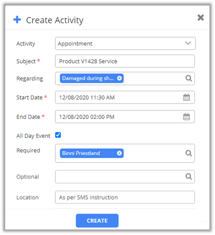Image resolution: width=215 pixels, height=235 pixels.
Task: Click the search icon in Required field
Action: tap(188, 153)
